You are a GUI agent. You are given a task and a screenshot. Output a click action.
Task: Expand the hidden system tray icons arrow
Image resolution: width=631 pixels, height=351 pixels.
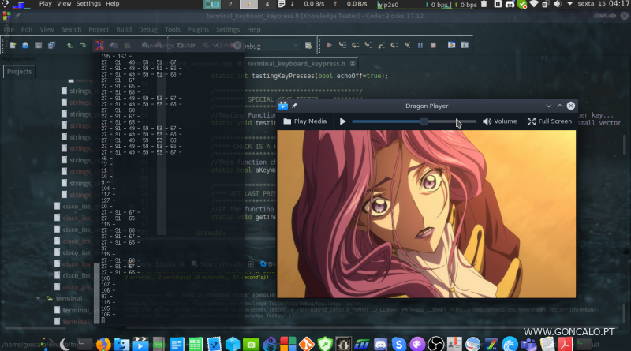coord(569,4)
